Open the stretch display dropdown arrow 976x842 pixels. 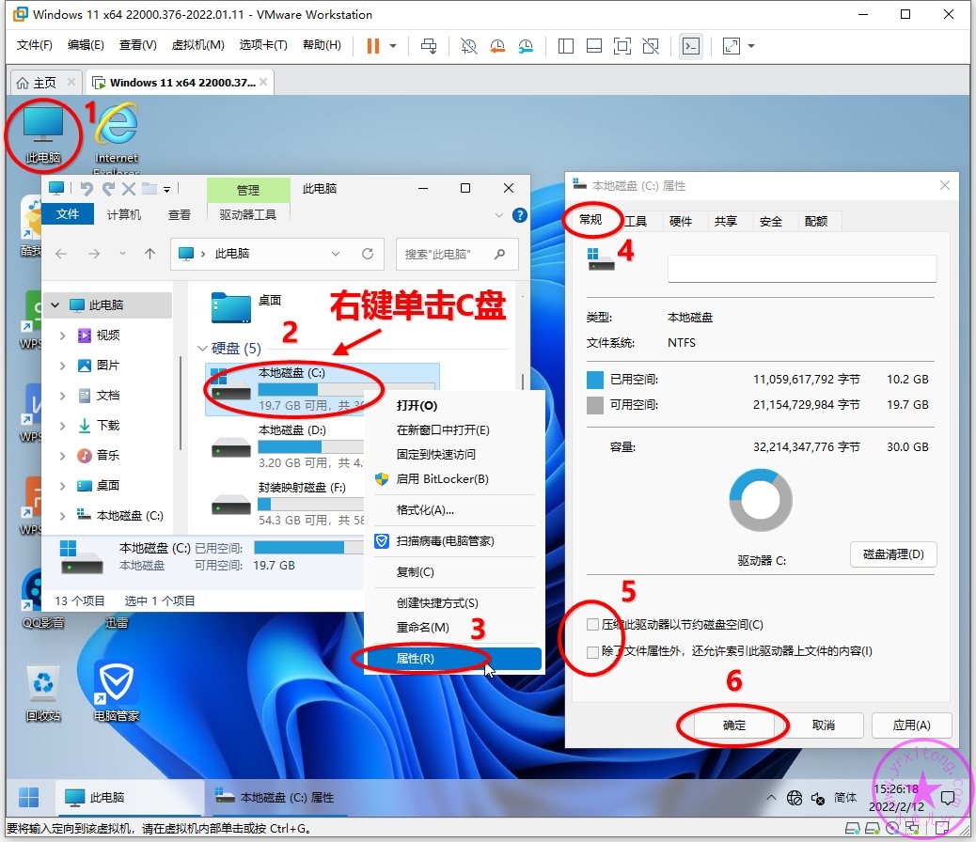point(751,45)
